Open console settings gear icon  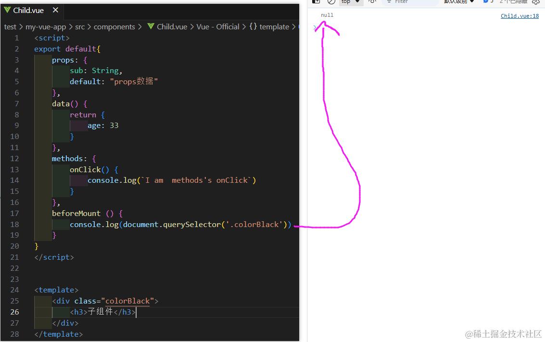click(535, 2)
